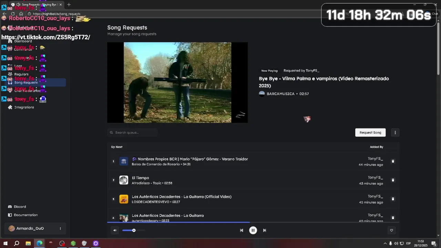Open the green cube app in taskbar
Viewport: 441px width, 248px height.
(73, 244)
